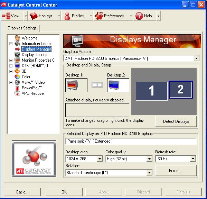Click the red arrow beside Displays Manager

17,49
